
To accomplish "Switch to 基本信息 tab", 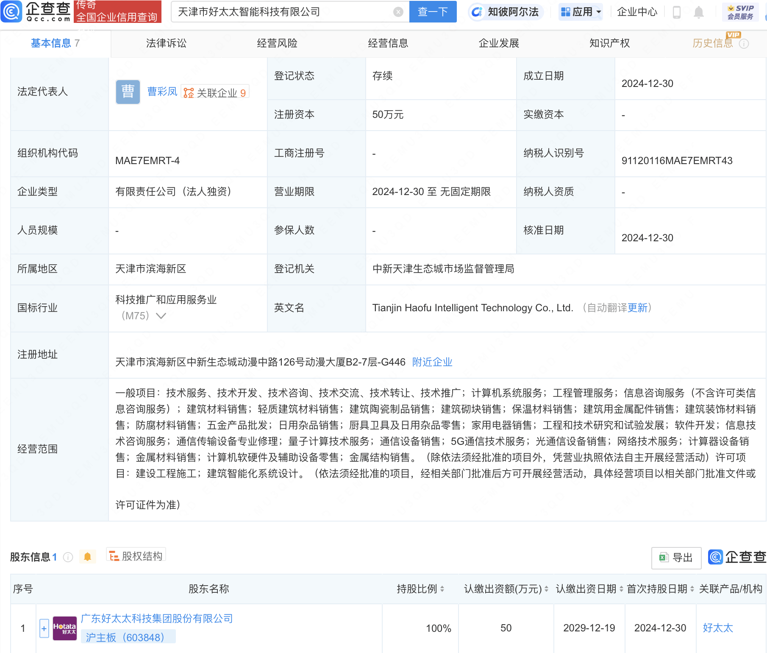I will point(55,43).
